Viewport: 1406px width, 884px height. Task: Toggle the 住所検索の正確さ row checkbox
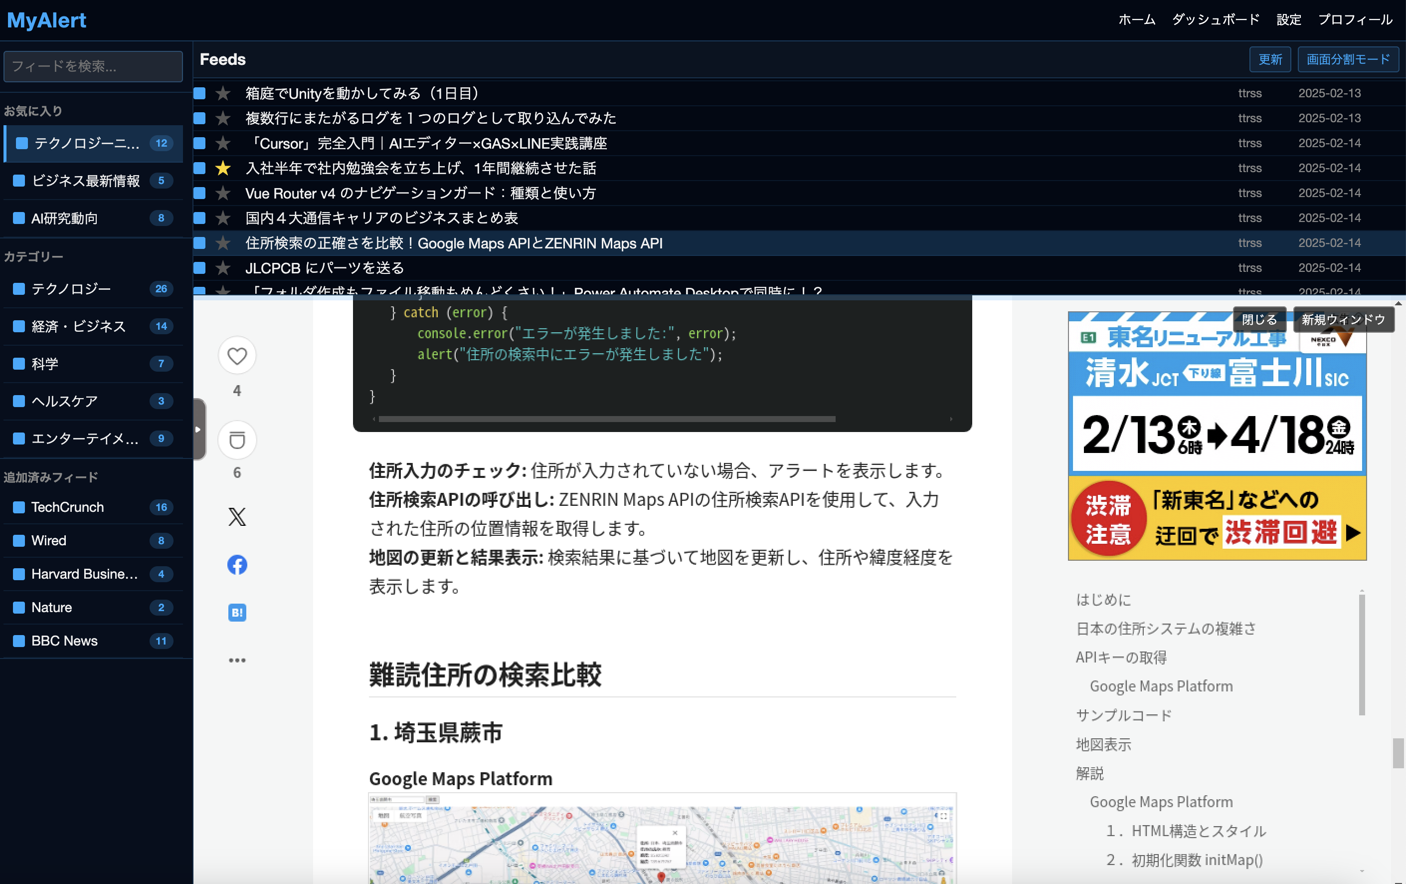coord(200,243)
